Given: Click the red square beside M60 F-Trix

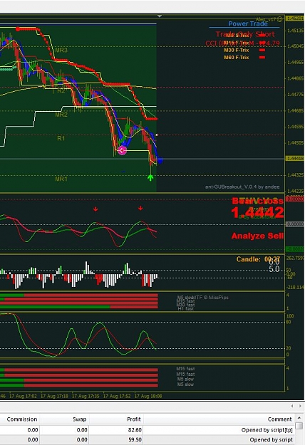Looking at the screenshot, I should click(262, 58).
